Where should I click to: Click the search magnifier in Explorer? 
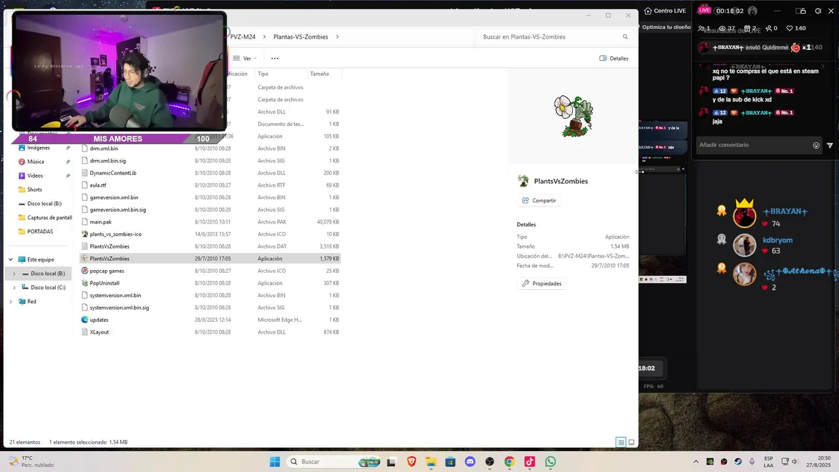[625, 37]
